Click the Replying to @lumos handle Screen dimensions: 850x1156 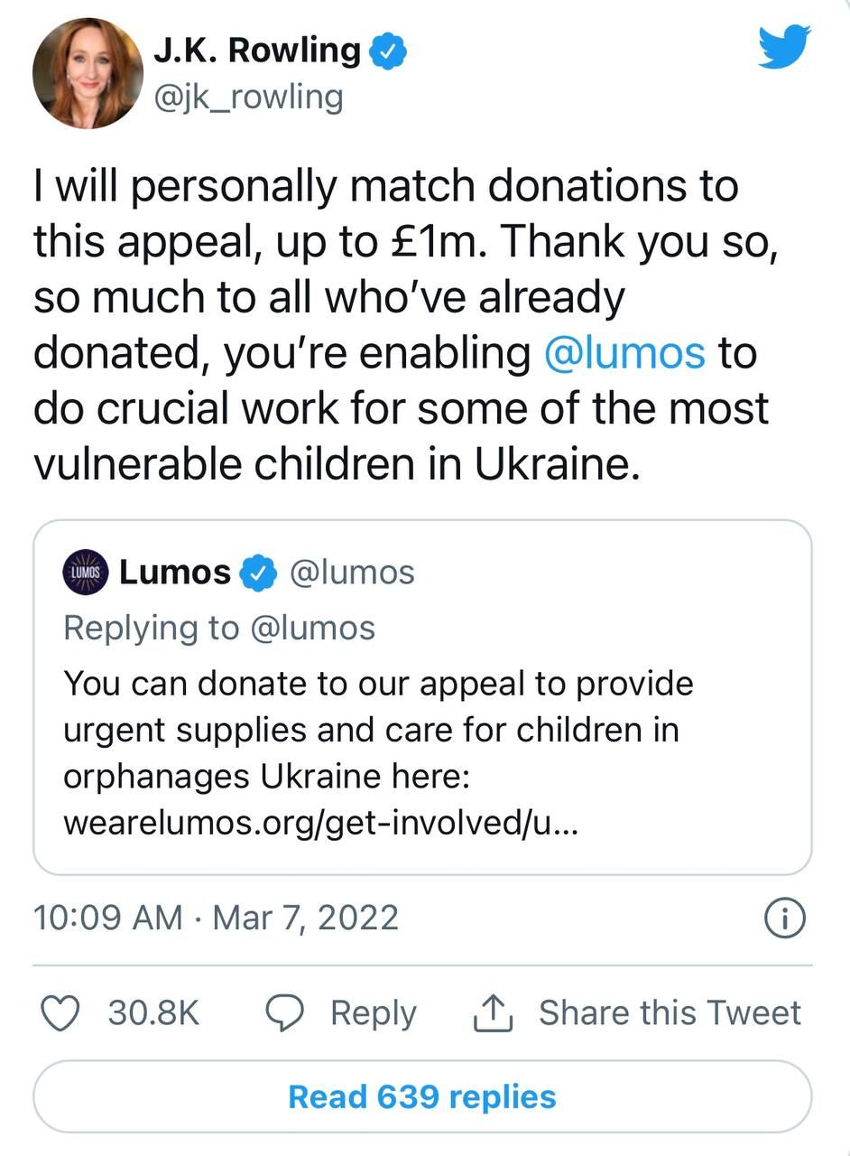(312, 628)
